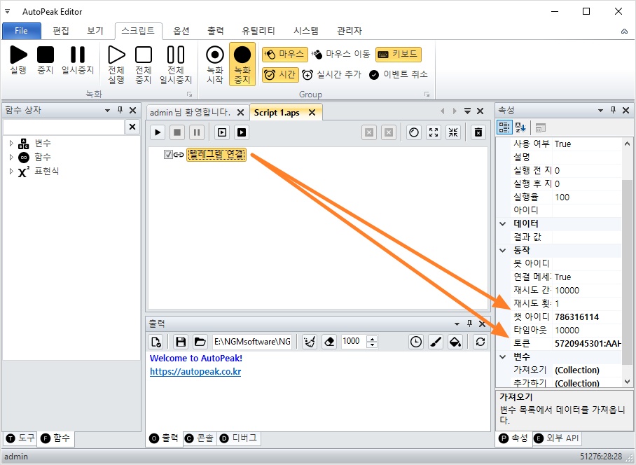Viewport: 636px width, 465px height.
Task: Run script with editor toolbar play icon
Action: click(x=158, y=132)
